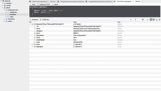Click the demo database label above editor
This screenshot has height=91, width=161.
(x=56, y=4)
